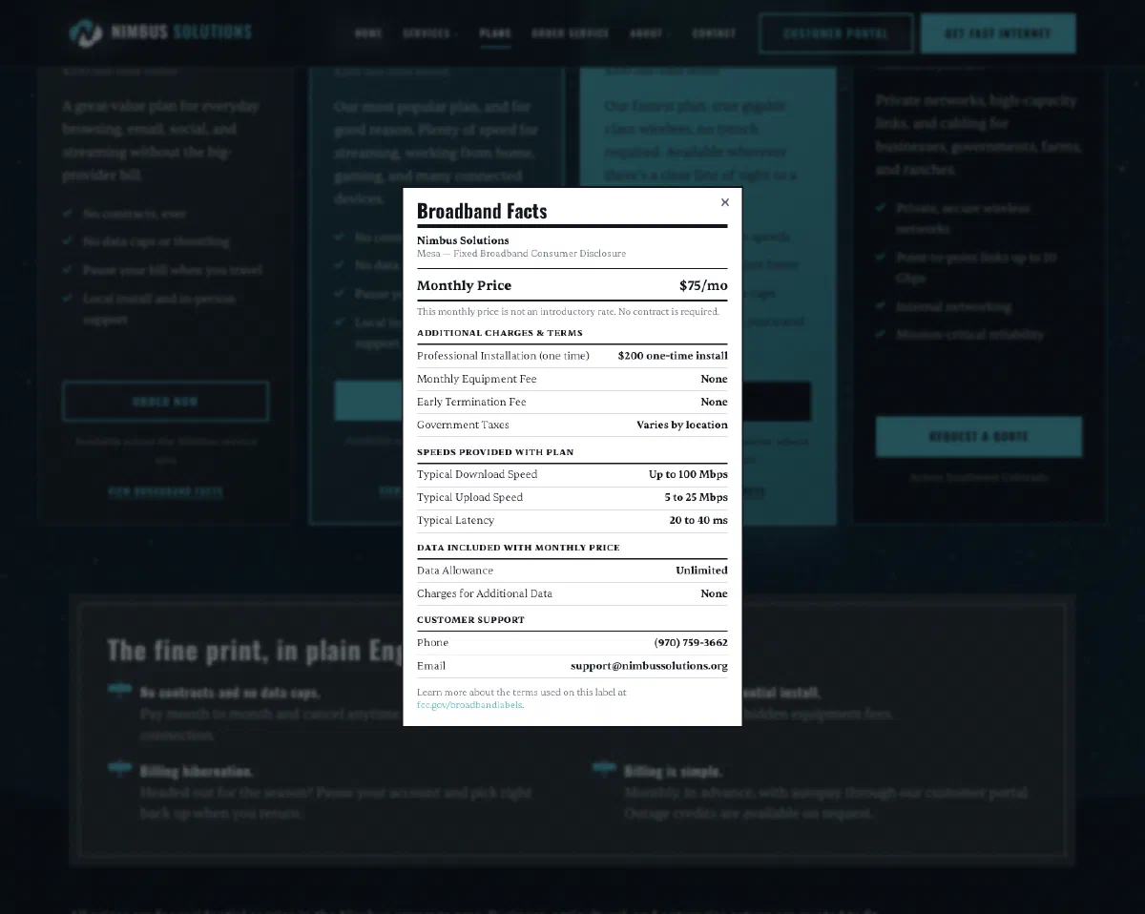Open the Contact nav item

pos(714,33)
